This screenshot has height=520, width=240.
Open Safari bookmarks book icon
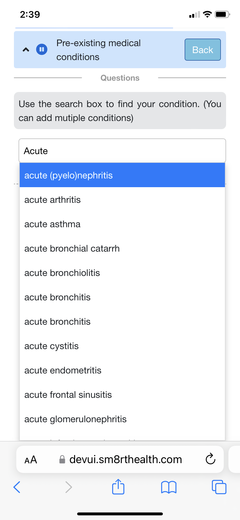tap(169, 487)
